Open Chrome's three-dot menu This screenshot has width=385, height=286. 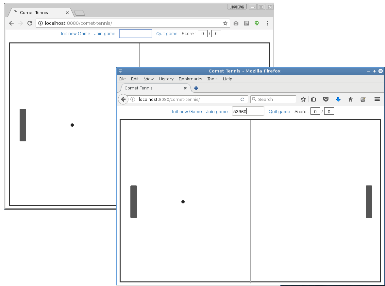point(267,23)
